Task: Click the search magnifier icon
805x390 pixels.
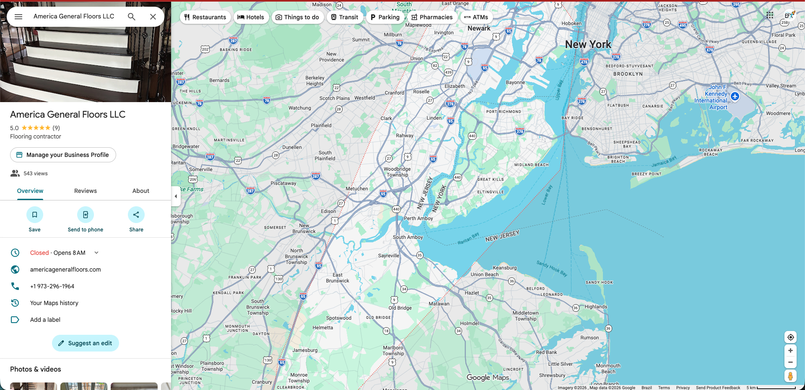Action: tap(132, 17)
